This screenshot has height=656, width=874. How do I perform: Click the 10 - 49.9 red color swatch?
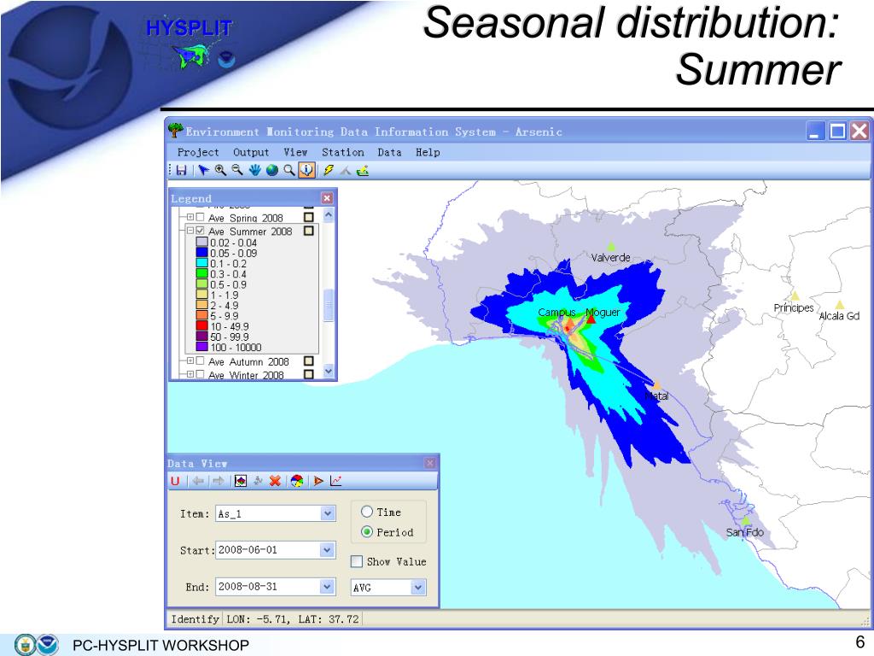201,325
